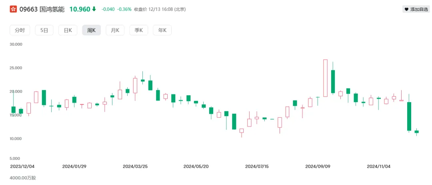Click the 4000.00万股 volume label
Image resolution: width=432 pixels, height=185 pixels.
pos(22,178)
